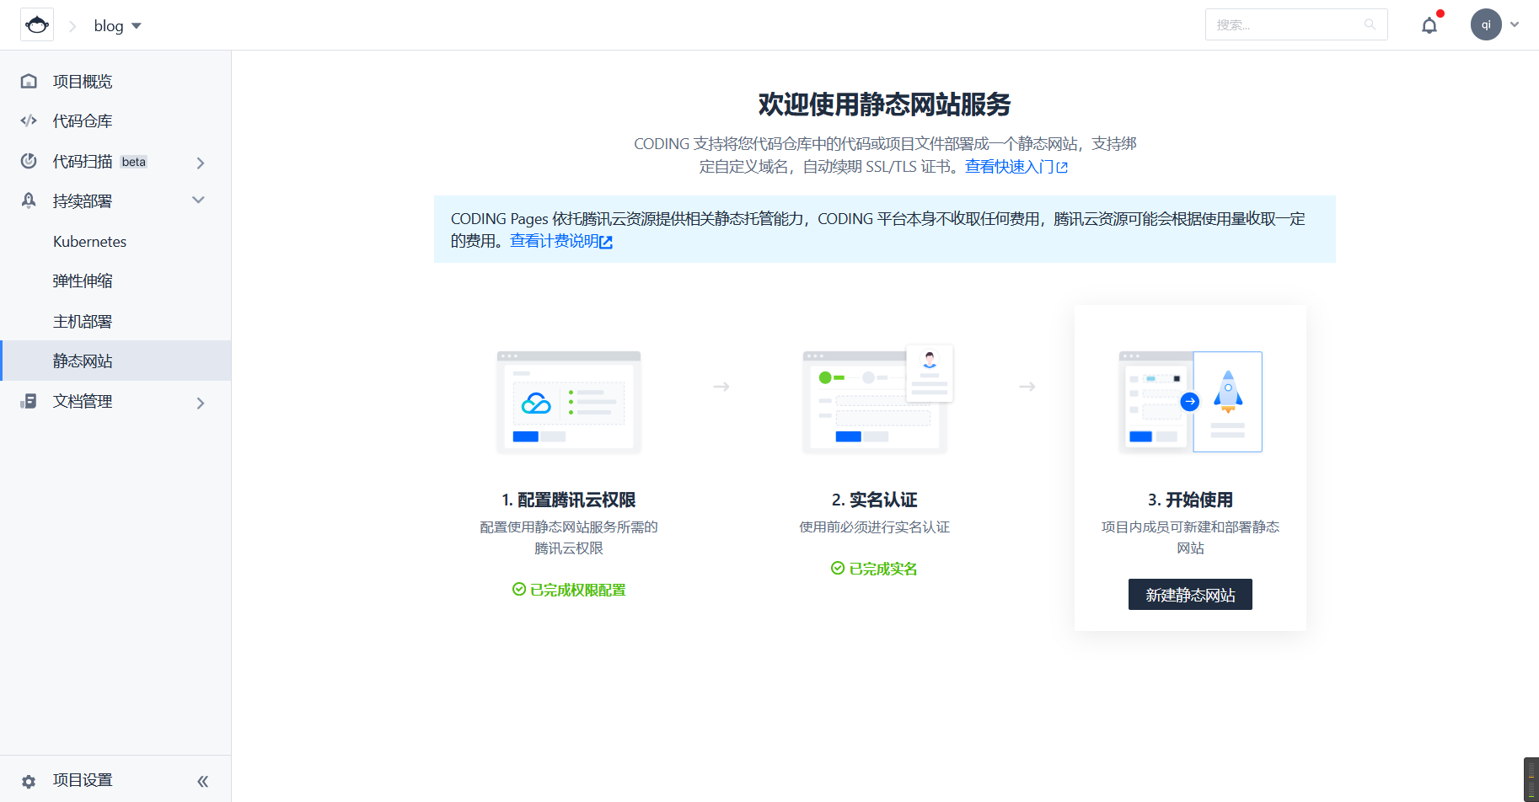Click the search input field
This screenshot has height=802, width=1539.
pos(1296,24)
